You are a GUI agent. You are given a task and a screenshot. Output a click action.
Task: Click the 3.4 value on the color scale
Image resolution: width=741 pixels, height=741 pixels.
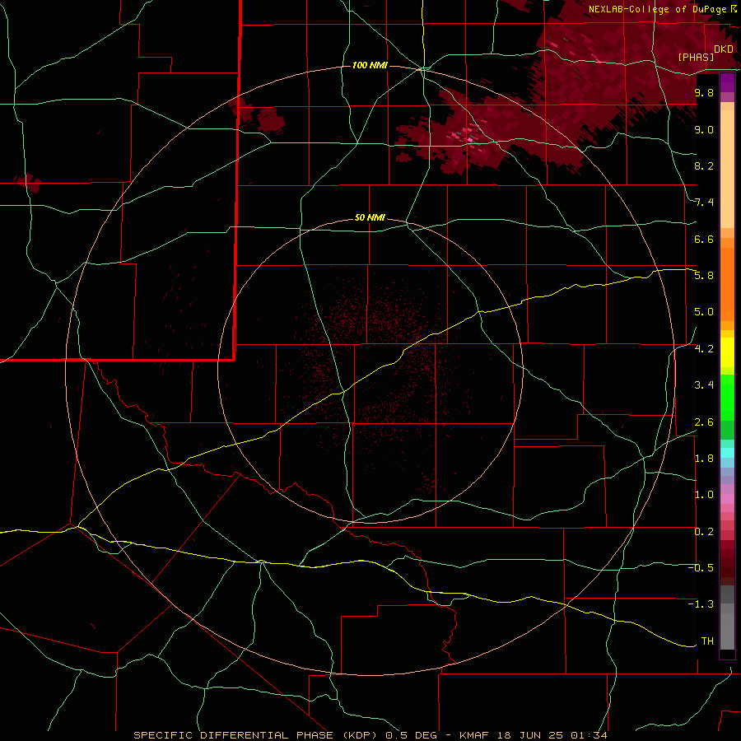tap(704, 385)
